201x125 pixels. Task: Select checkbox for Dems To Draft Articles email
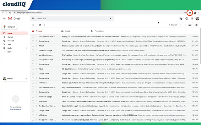click(x=33, y=101)
